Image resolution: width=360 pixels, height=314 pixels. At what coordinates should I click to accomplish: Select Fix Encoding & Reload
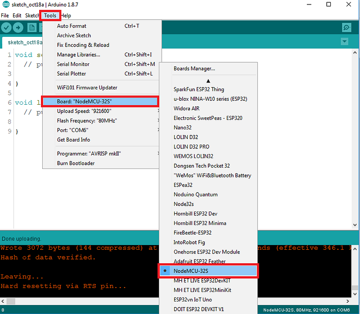102,45
